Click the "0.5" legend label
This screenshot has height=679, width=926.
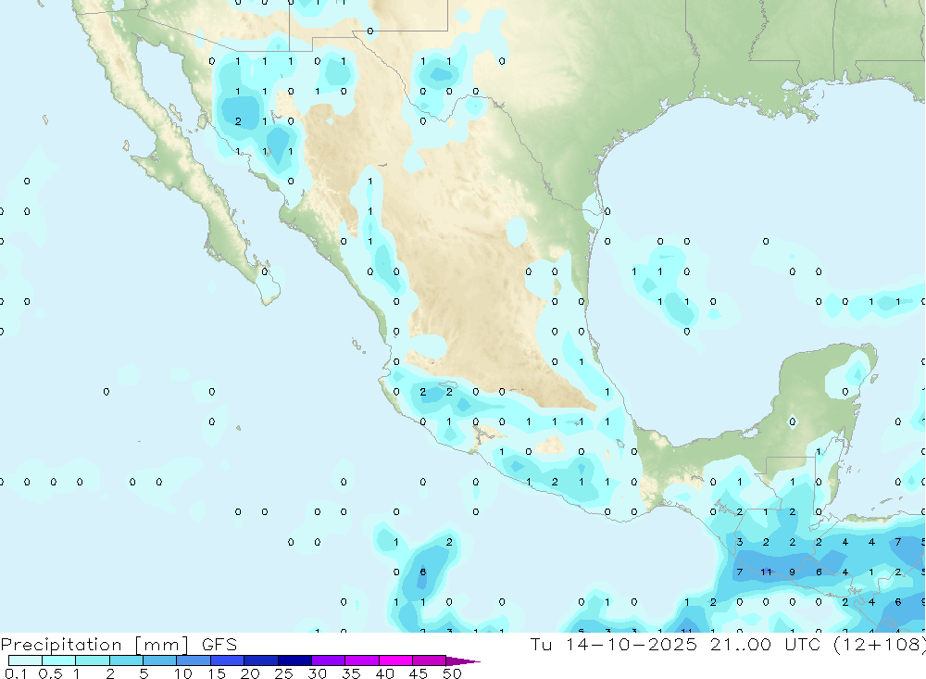coord(50,673)
